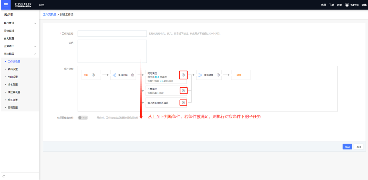The image size is (368, 180).
Task: Click the 工作流设置 breadcrumb link
Action: coord(50,15)
